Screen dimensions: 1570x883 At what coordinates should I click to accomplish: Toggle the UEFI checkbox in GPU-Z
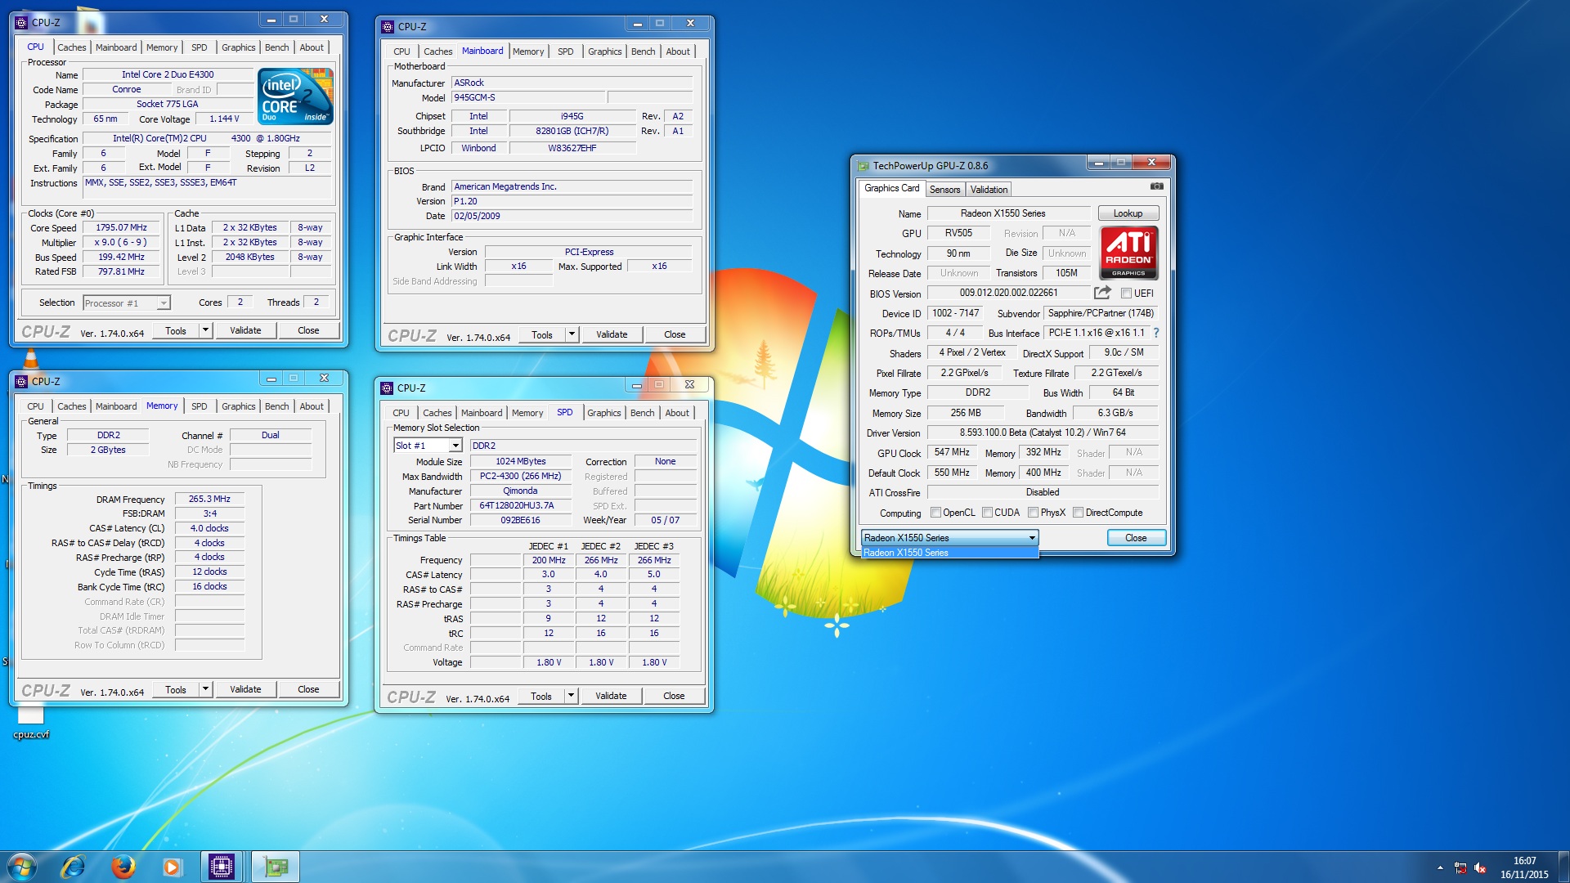1126,294
